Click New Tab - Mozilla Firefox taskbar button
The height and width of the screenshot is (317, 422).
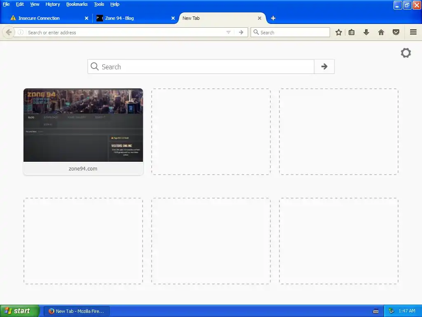[76, 311]
